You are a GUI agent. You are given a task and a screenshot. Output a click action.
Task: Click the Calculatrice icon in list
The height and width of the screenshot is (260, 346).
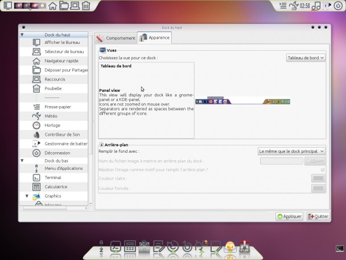pos(36,187)
